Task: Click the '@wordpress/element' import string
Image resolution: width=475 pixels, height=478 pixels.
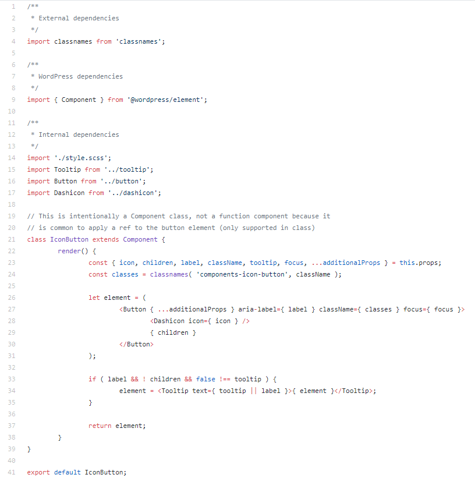Action: click(166, 100)
